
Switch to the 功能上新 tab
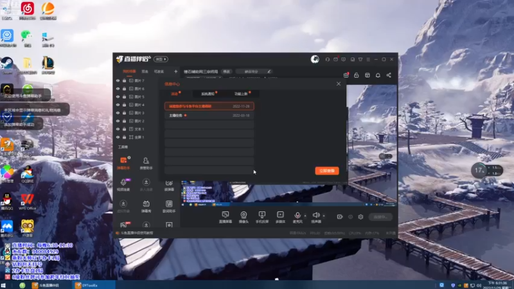coord(242,94)
